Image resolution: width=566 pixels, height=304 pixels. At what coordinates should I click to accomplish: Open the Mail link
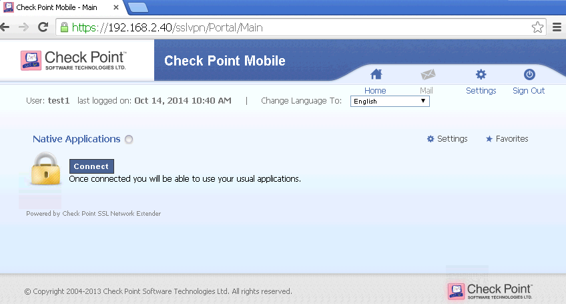427,90
